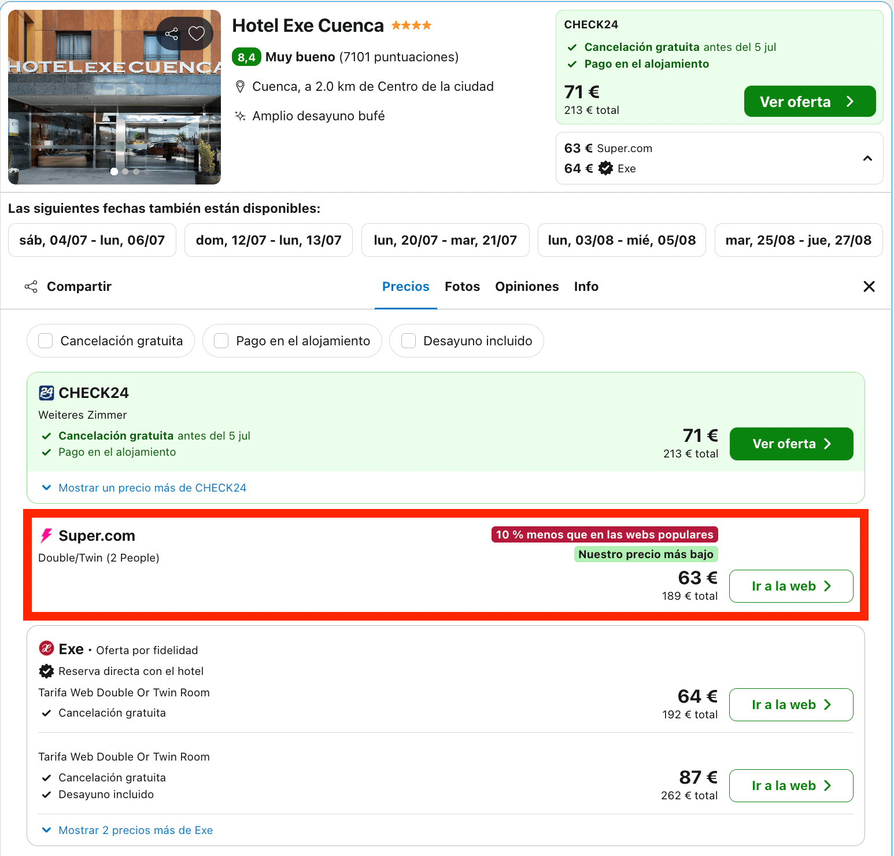Click the four-star rating icons
This screenshot has height=856, width=894.
click(x=411, y=25)
